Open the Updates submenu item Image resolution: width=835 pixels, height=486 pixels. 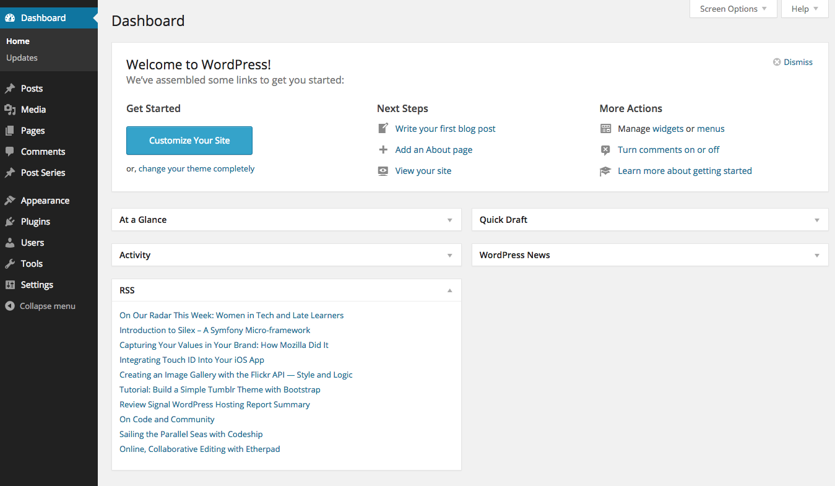(x=22, y=58)
